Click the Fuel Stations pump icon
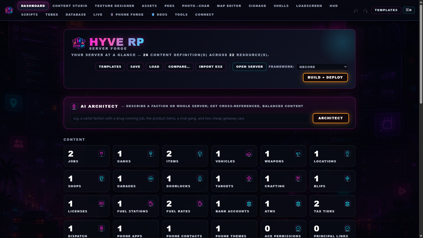 (151, 203)
